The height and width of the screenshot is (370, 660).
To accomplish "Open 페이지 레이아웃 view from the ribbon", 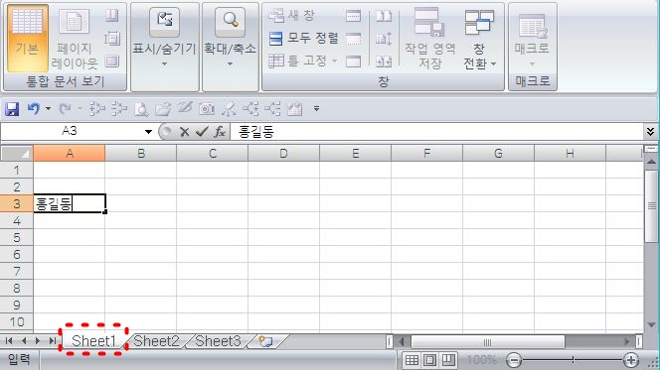I will click(75, 39).
